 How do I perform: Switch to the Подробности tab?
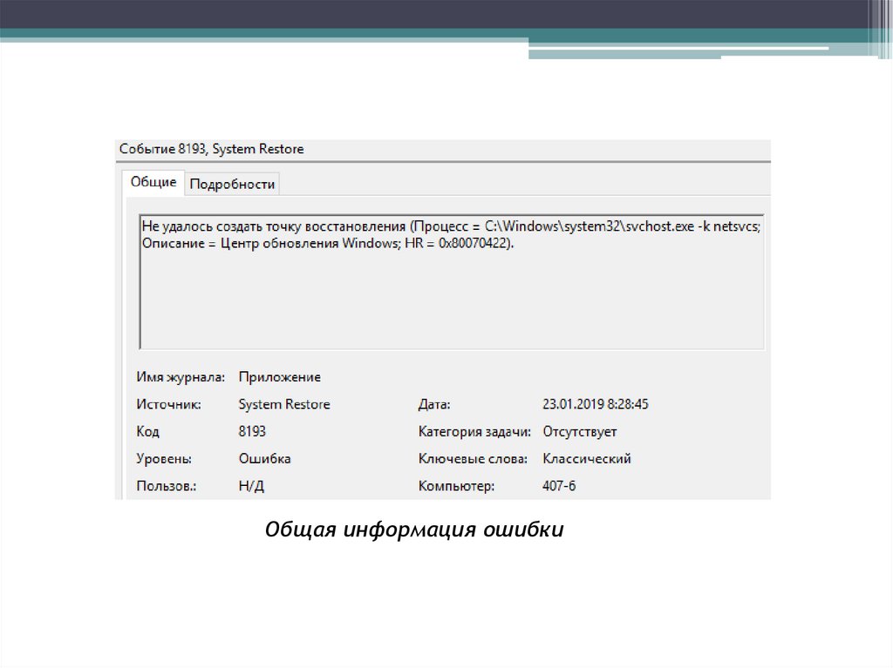(x=232, y=184)
